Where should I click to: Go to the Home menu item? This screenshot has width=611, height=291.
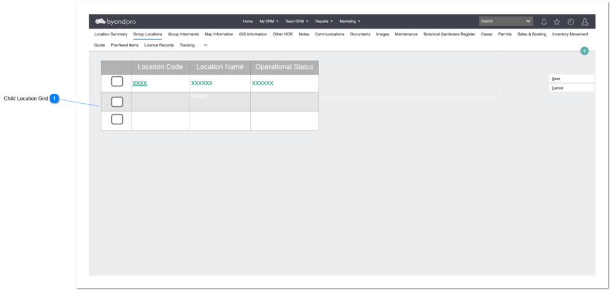248,21
